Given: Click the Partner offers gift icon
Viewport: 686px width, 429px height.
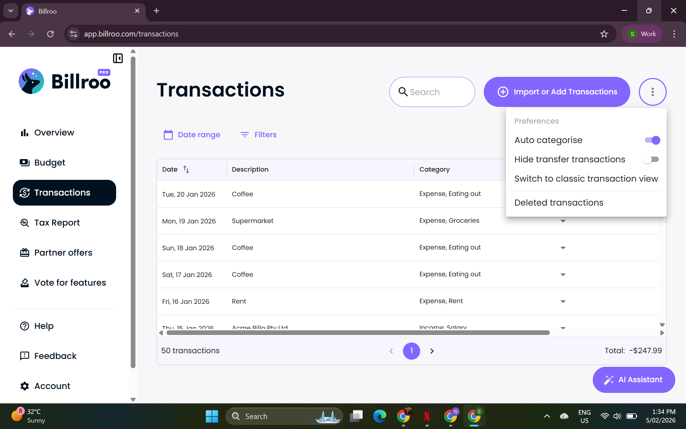Looking at the screenshot, I should (24, 253).
